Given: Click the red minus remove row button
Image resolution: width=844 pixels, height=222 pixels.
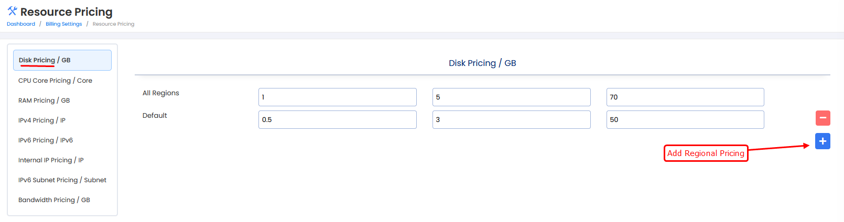Looking at the screenshot, I should click(x=823, y=118).
